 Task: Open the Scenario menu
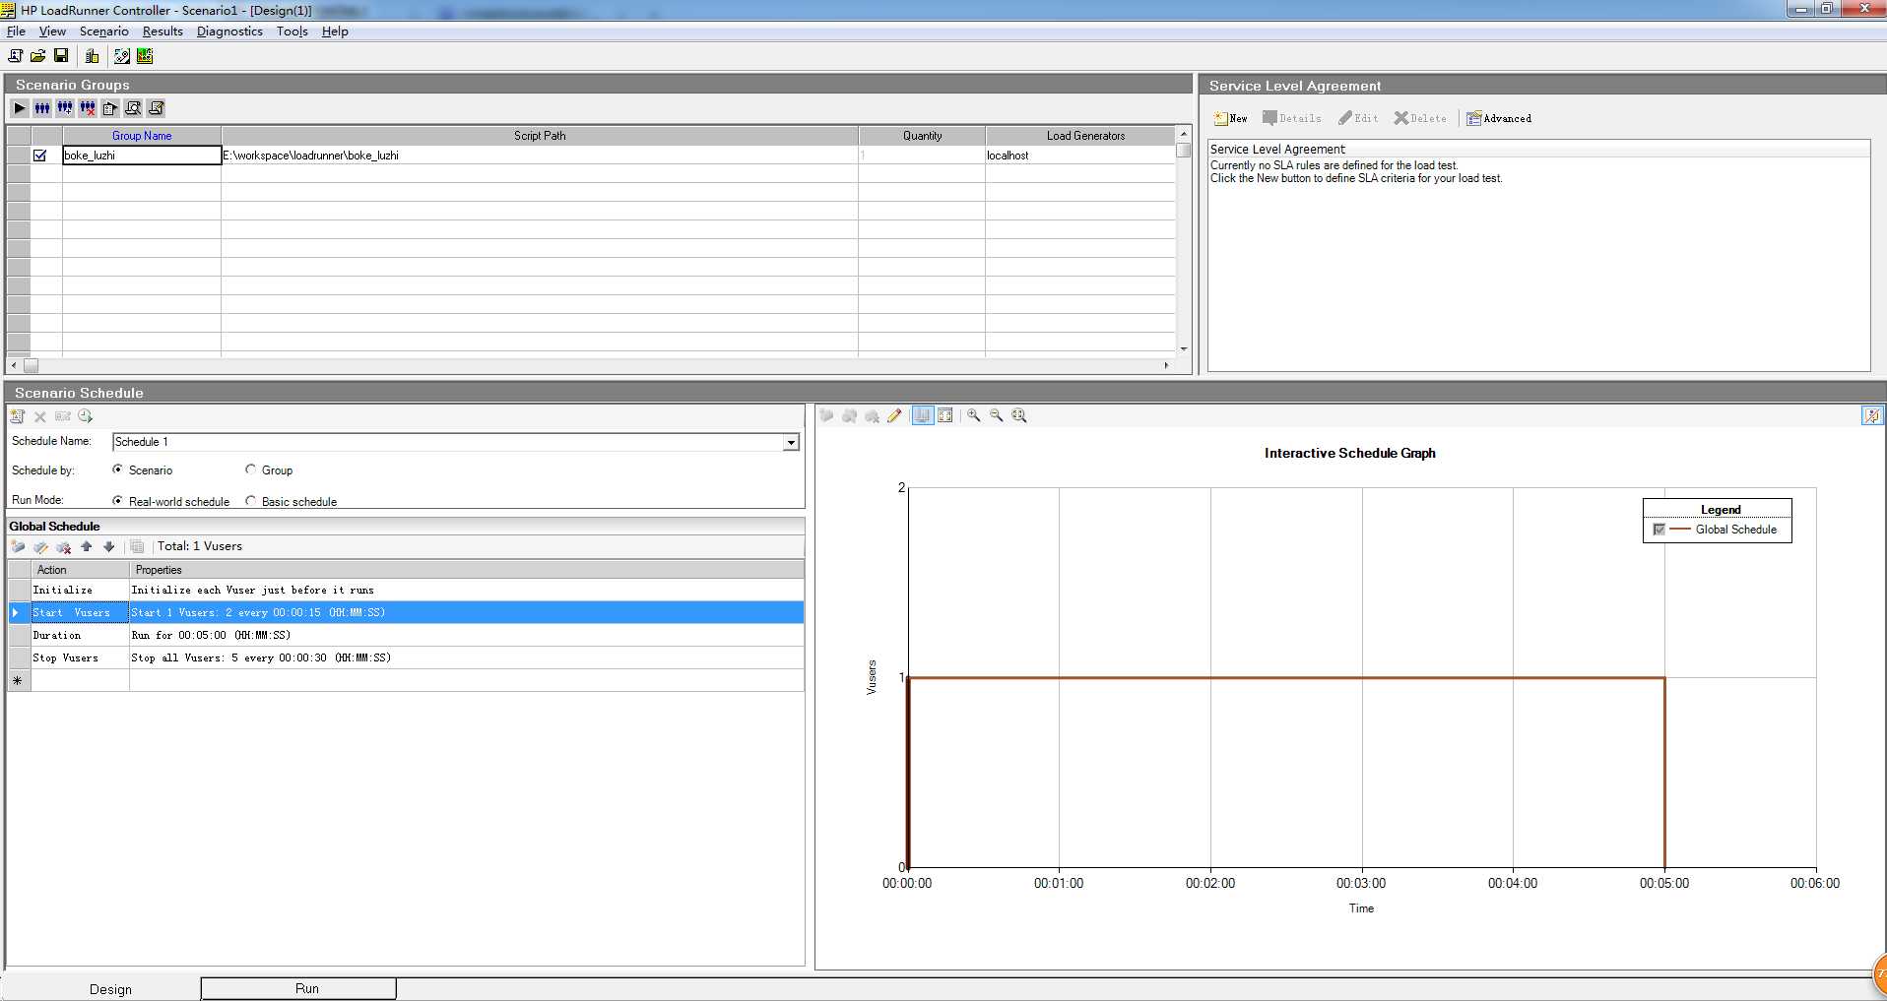pyautogui.click(x=103, y=31)
